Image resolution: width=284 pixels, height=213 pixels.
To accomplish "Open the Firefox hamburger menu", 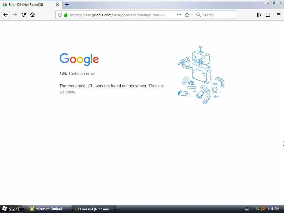I will pos(278,15).
